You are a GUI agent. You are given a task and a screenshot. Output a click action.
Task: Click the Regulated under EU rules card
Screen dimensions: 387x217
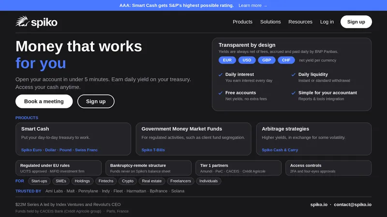click(59, 168)
